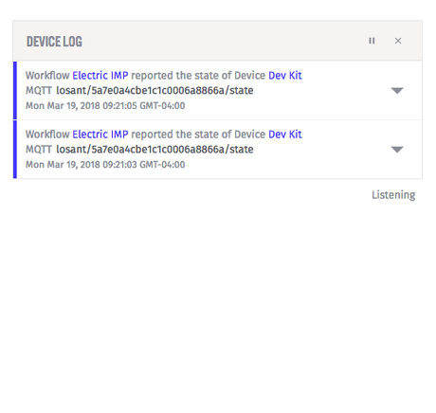The width and height of the screenshot is (436, 413).
Task: Open Electric IMP workflow in first entry
Action: point(100,76)
